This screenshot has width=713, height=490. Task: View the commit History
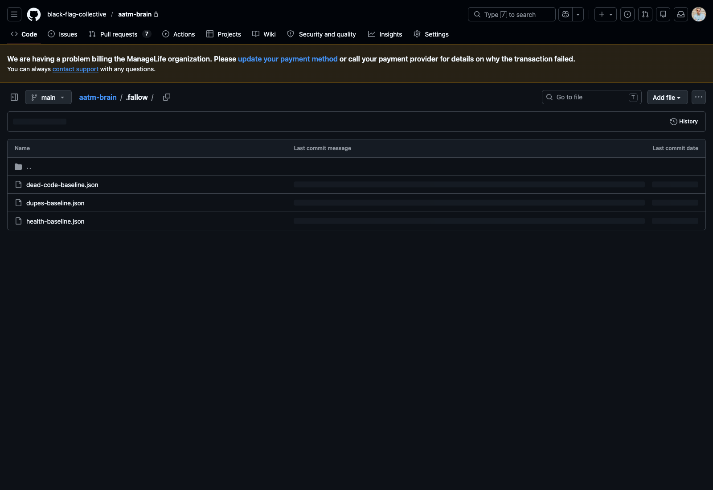pyautogui.click(x=684, y=121)
